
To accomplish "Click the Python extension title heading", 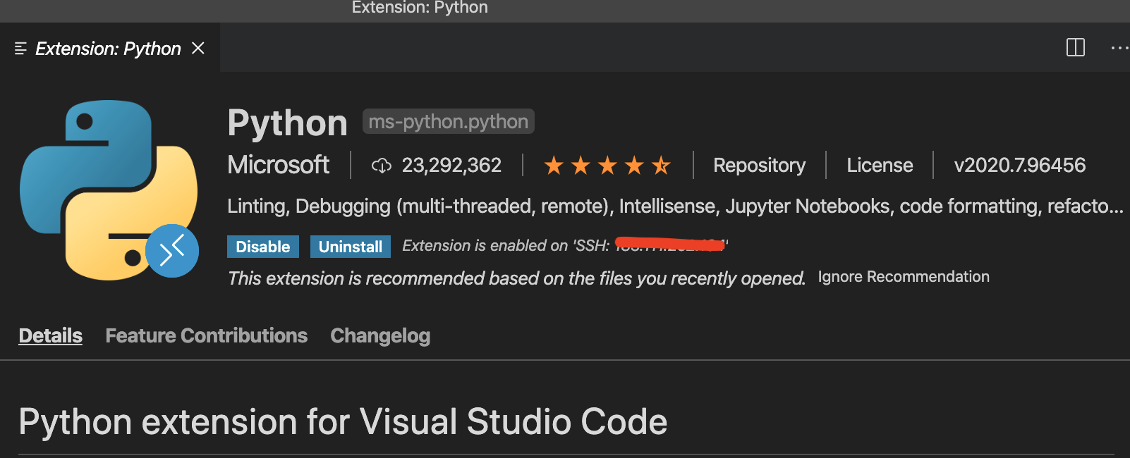I will (287, 123).
